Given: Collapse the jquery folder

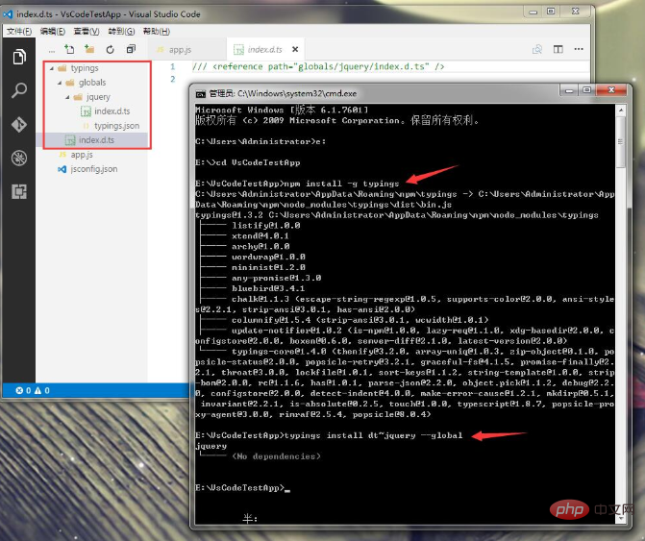Looking at the screenshot, I should [97, 97].
